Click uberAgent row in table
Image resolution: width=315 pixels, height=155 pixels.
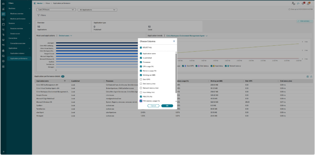point(173,112)
